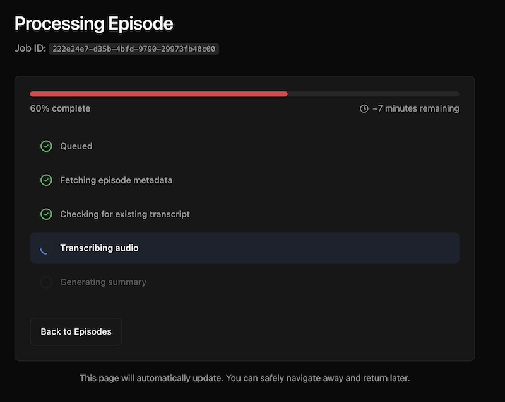This screenshot has width=505, height=402.
Task: Click the automatic update notice text
Action: click(244, 379)
